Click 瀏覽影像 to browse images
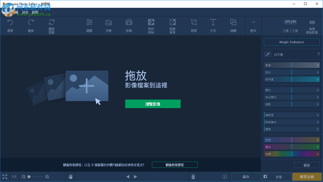 (153, 104)
